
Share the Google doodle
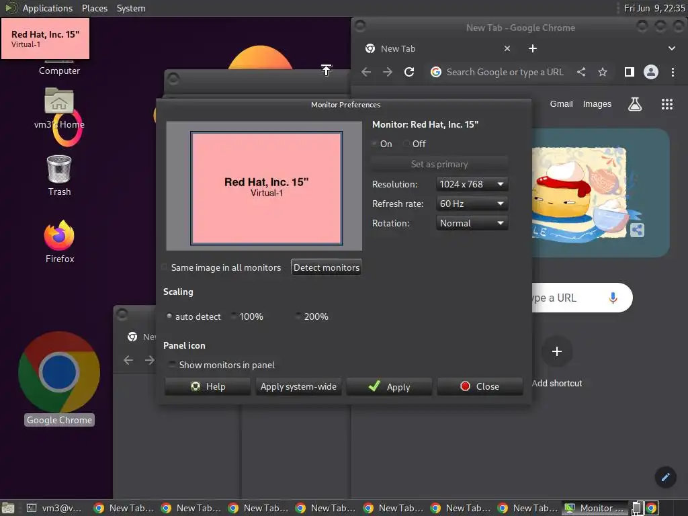coord(637,230)
